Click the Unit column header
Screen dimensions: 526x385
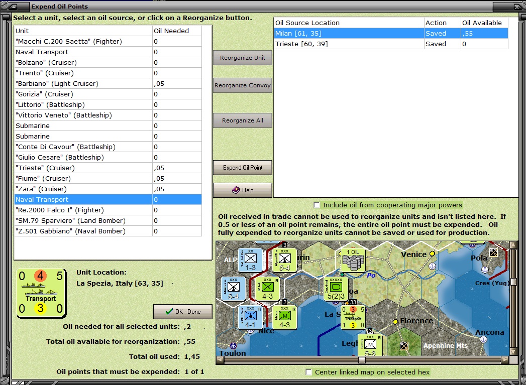(x=83, y=31)
